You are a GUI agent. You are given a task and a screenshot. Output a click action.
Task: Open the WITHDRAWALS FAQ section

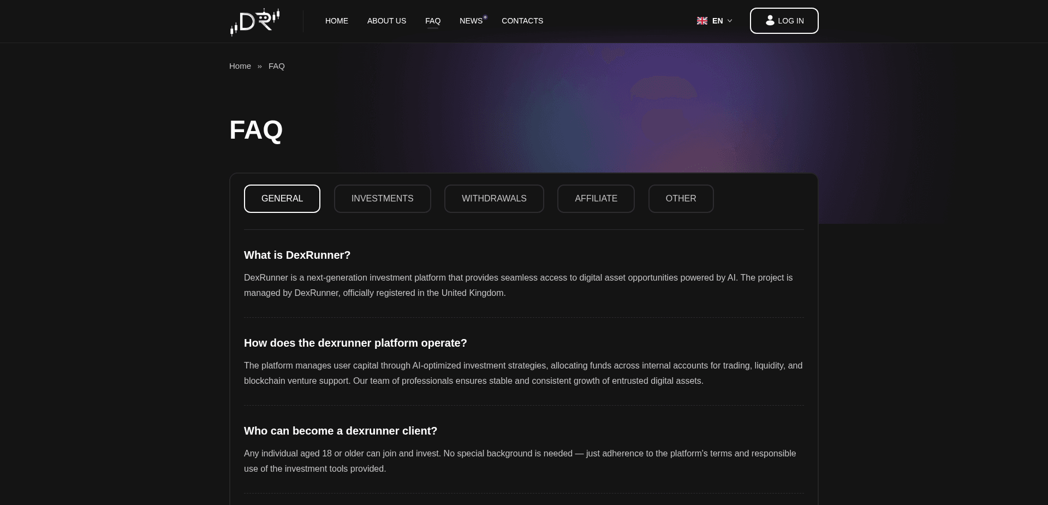(x=494, y=199)
